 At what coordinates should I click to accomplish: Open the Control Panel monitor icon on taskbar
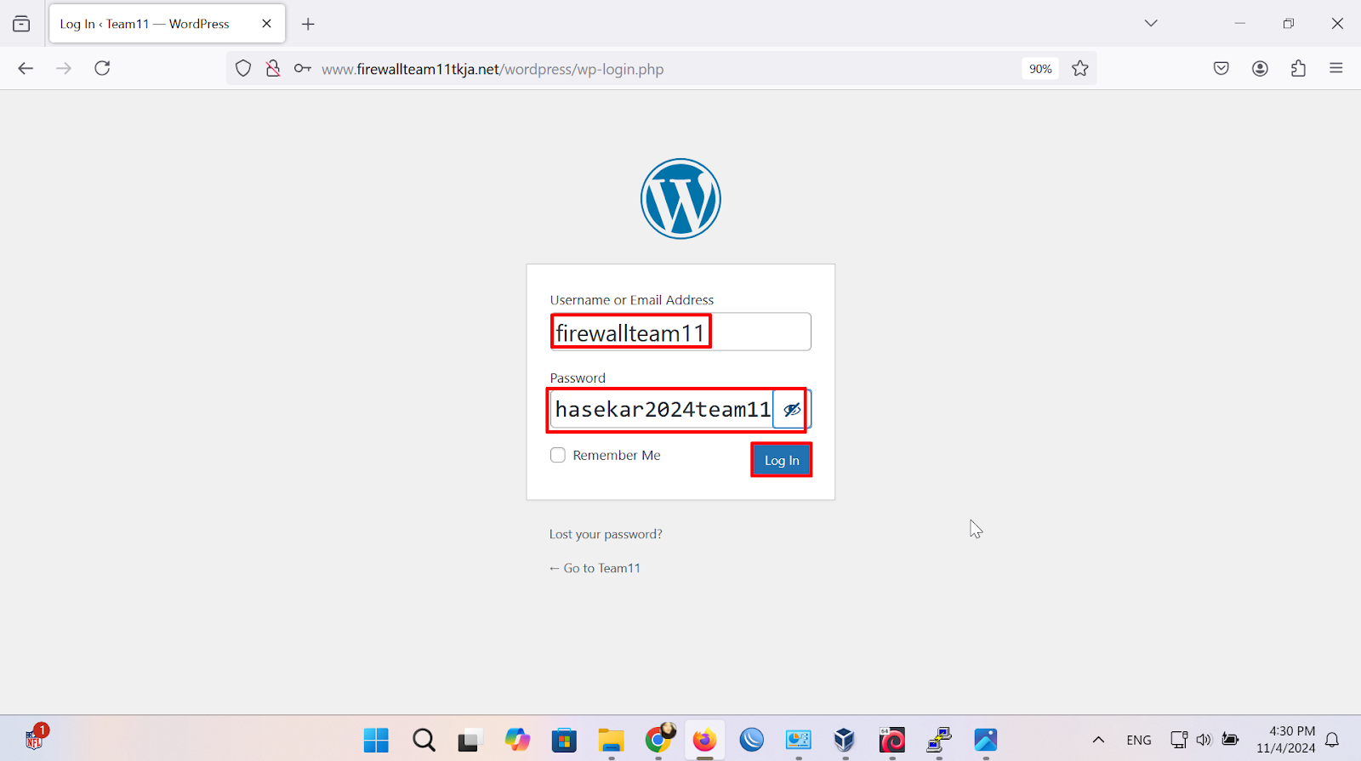click(798, 740)
